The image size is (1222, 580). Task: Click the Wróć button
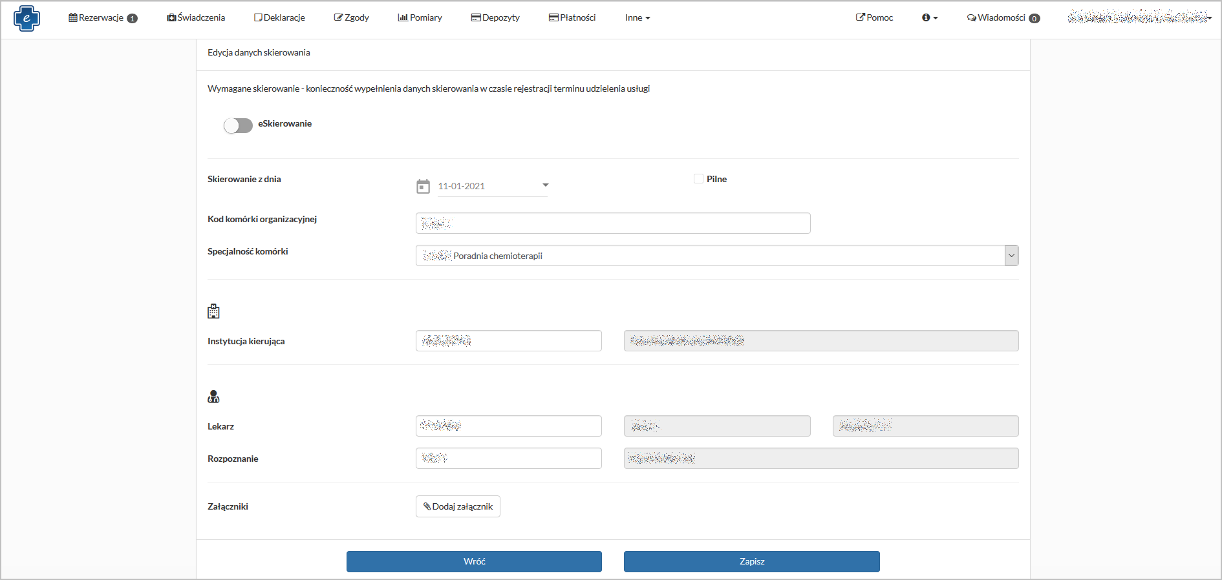(x=474, y=561)
